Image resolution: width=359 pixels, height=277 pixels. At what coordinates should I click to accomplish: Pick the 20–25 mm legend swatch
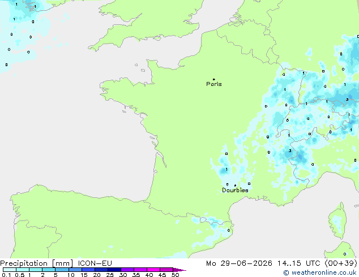(101, 270)
